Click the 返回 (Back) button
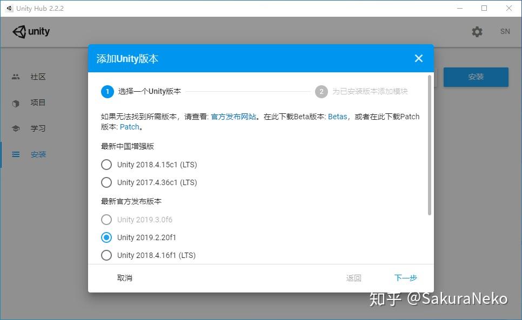 (x=353, y=278)
